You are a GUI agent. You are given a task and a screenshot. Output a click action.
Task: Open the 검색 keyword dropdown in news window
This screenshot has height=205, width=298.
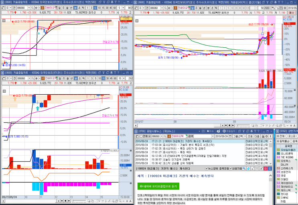click(213, 136)
